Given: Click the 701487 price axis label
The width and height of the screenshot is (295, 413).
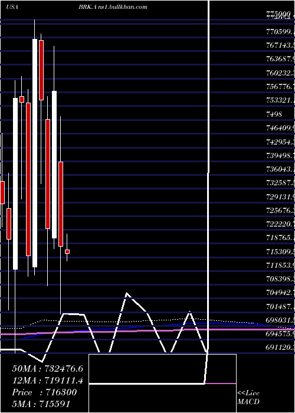Looking at the screenshot, I should [280, 306].
